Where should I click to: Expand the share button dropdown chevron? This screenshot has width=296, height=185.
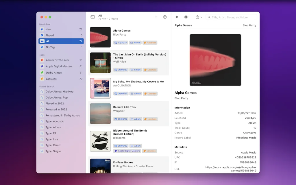click(x=201, y=17)
